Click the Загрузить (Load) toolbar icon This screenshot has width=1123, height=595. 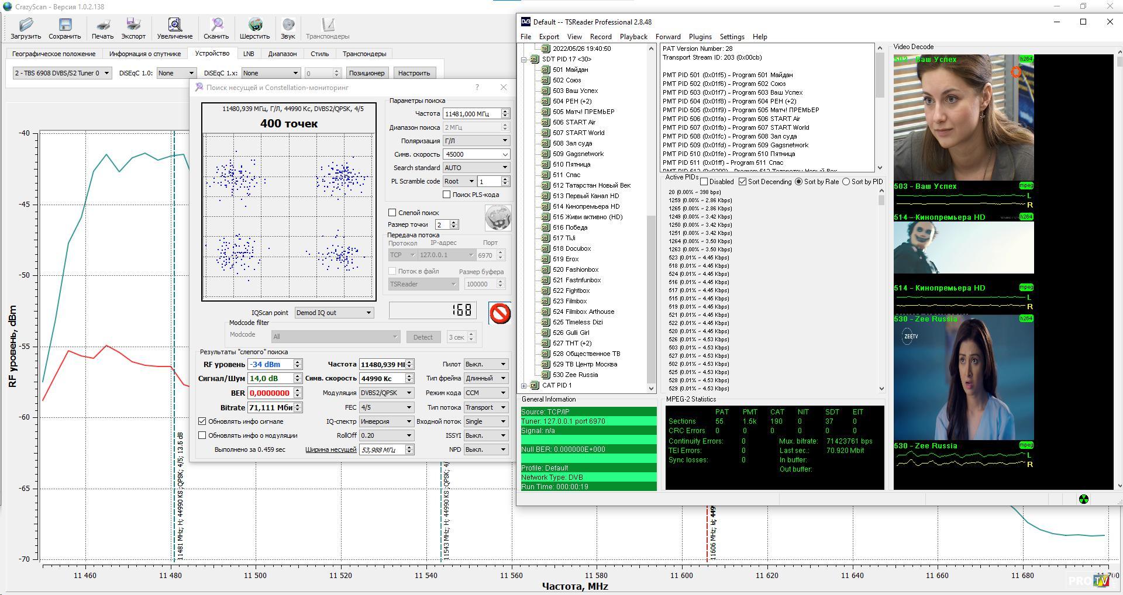tap(26, 25)
